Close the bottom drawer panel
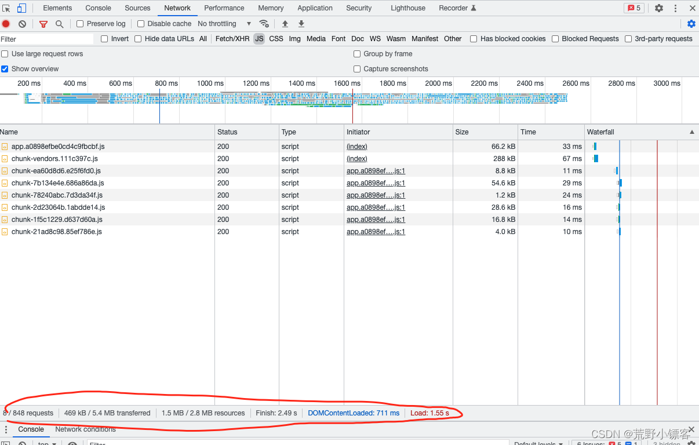Viewport: 699px width, 445px height. point(691,429)
